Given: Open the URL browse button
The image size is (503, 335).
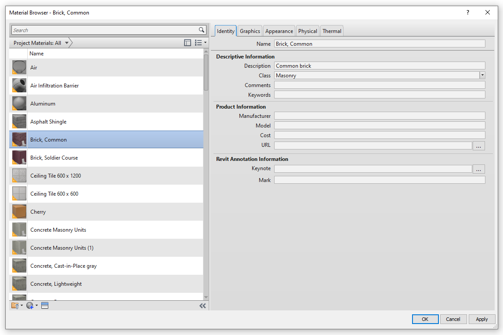Looking at the screenshot, I should point(478,146).
